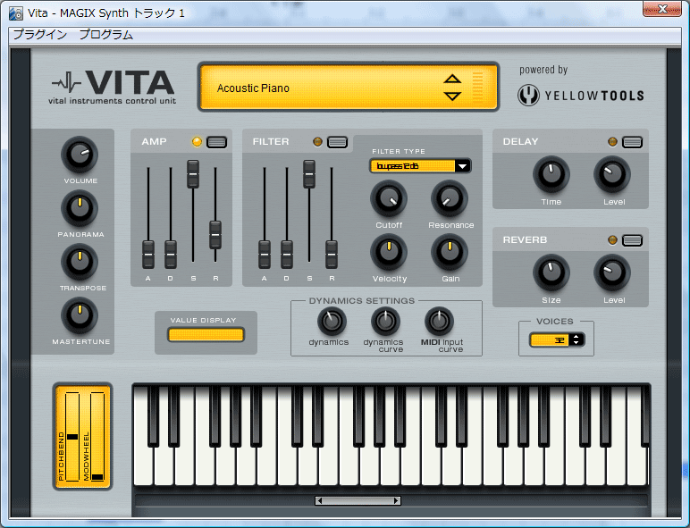Click the FILTER Sustain slider handle

pos(309,174)
